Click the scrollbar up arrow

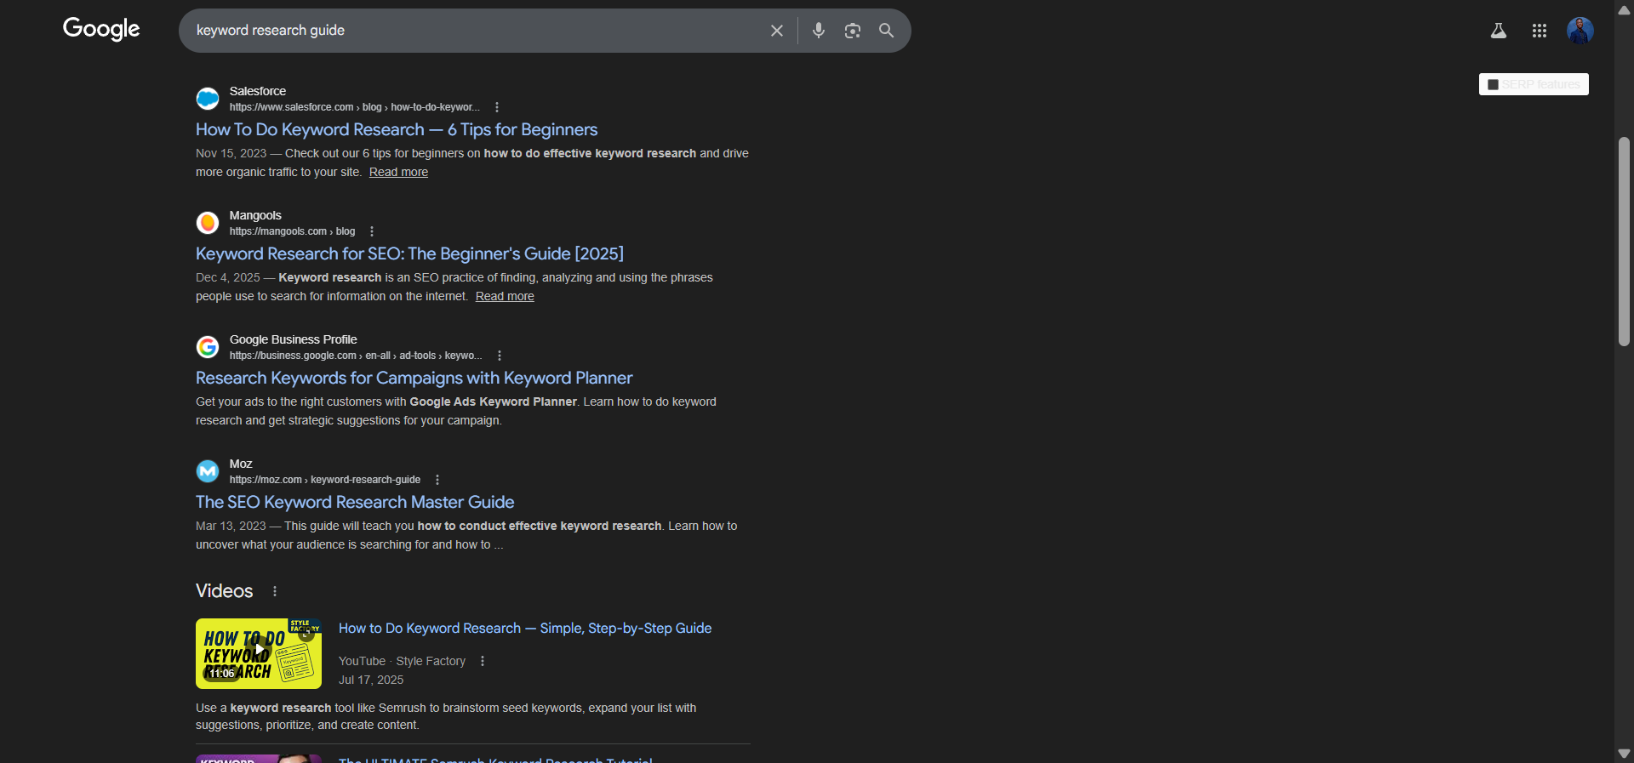coord(1624,9)
